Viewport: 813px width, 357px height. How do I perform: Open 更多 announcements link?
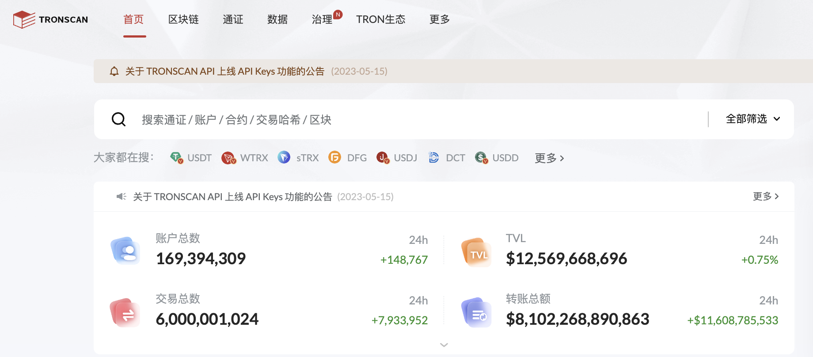[x=766, y=196]
